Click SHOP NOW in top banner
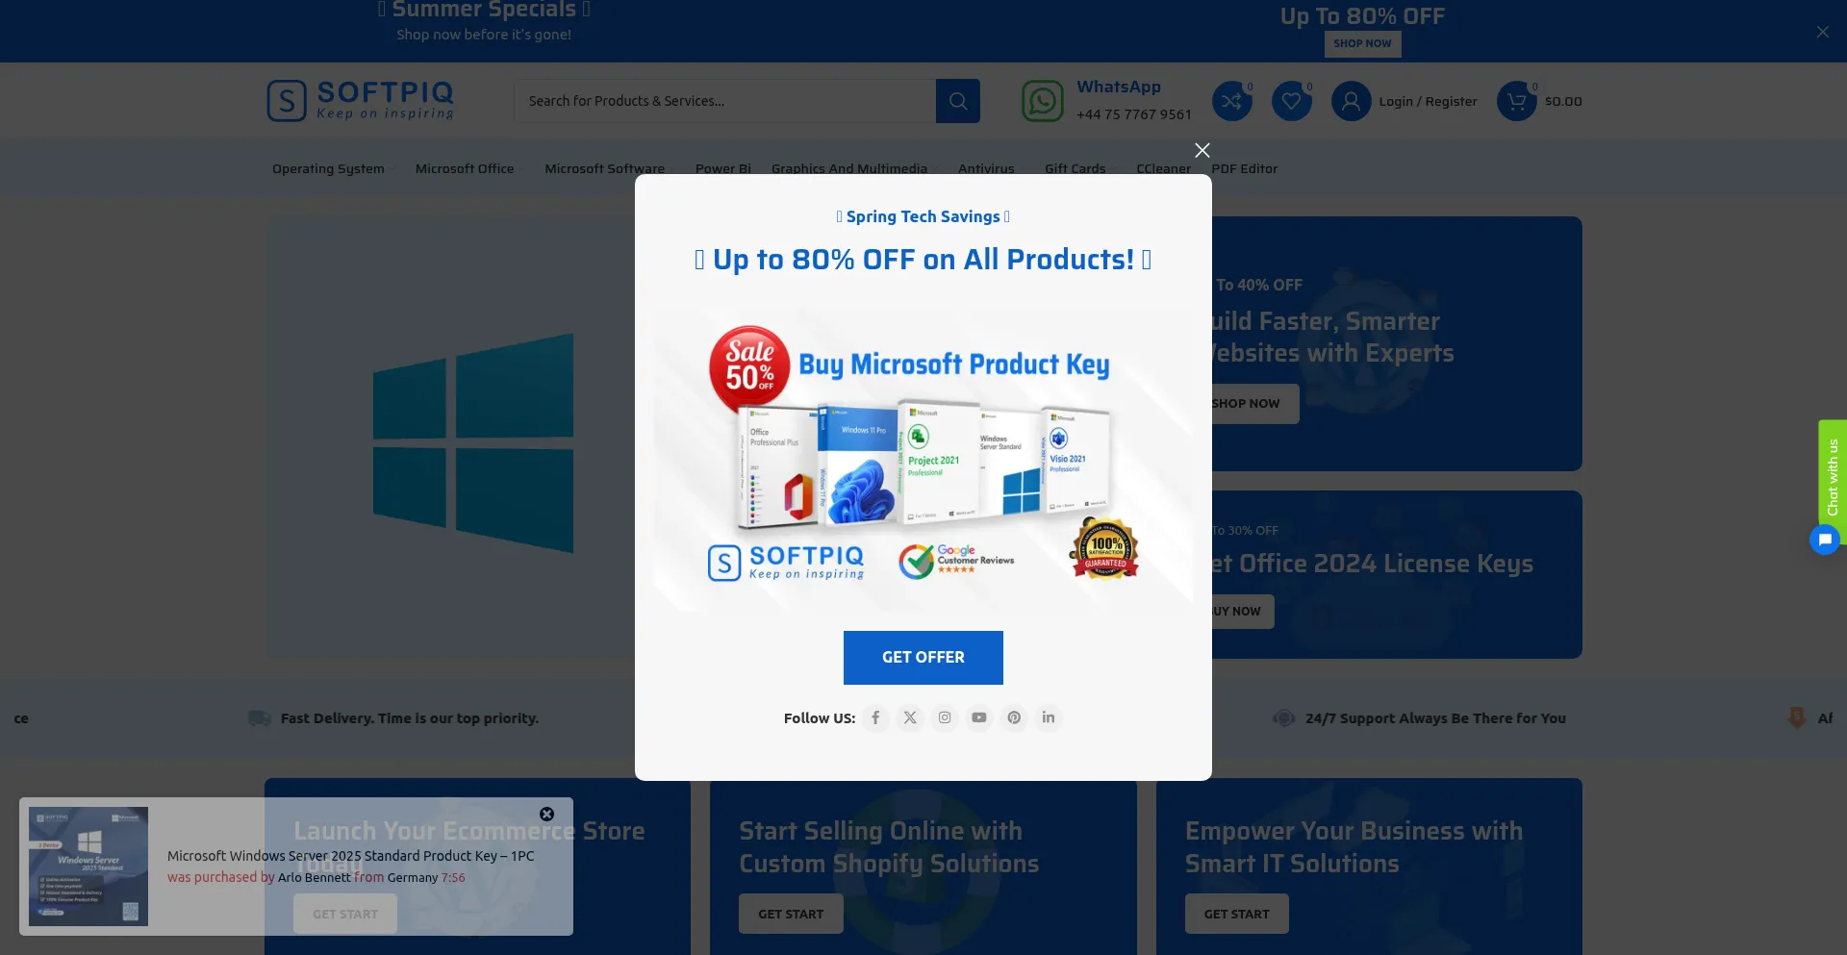1847x955 pixels. click(x=1362, y=43)
